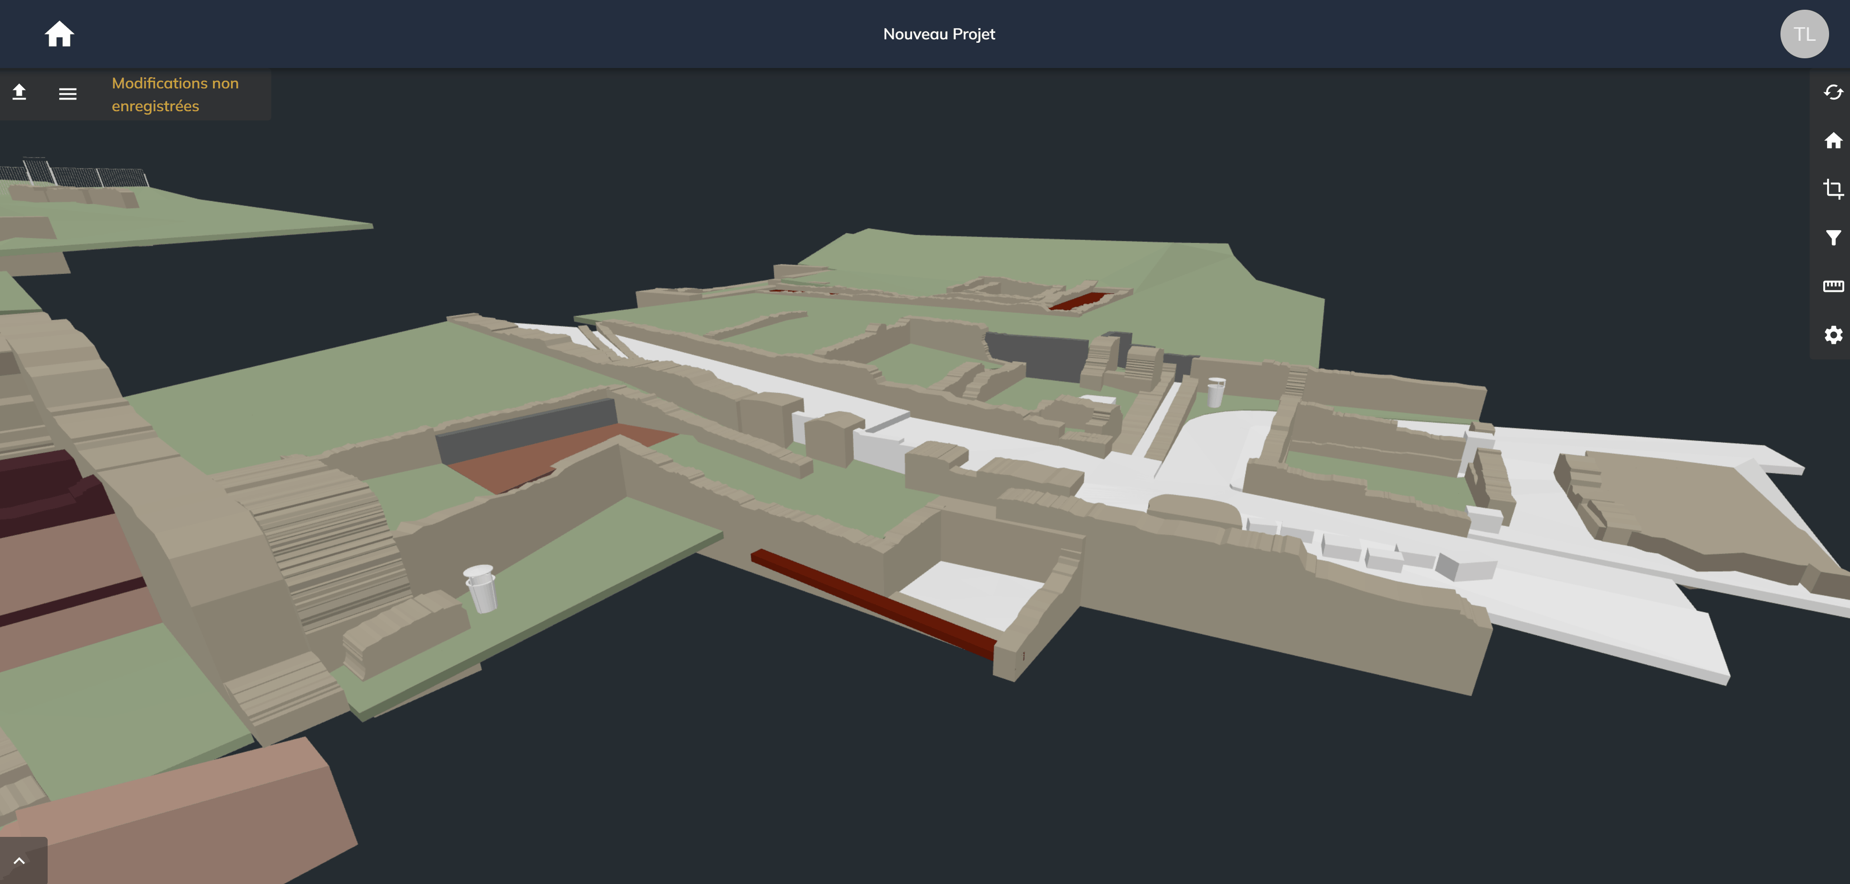1850x884 pixels.
Task: Click the Nouveau Projet title
Action: coord(939,34)
